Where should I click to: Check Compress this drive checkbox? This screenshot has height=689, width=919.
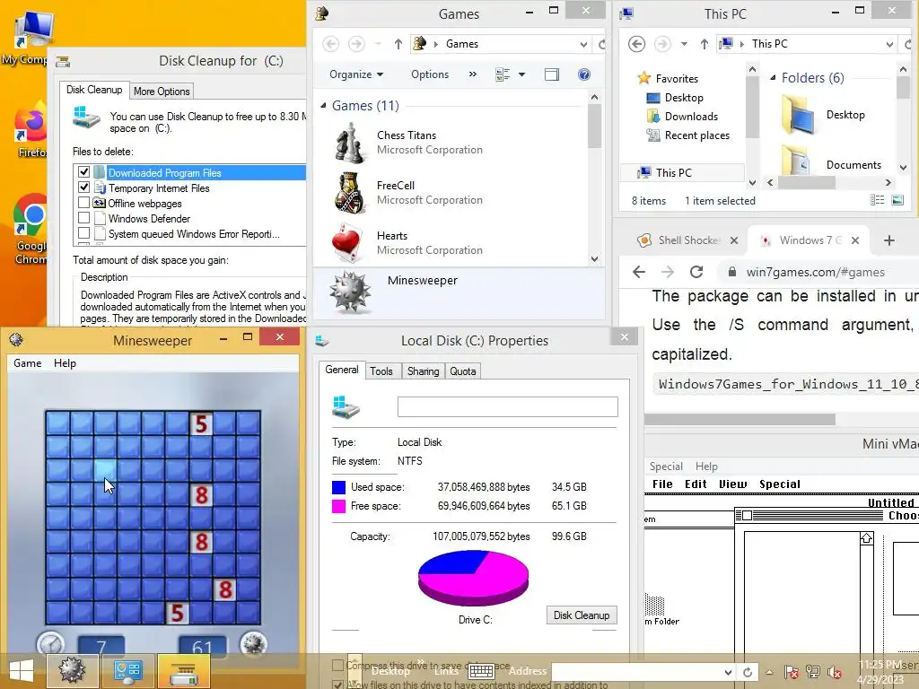coord(337,665)
